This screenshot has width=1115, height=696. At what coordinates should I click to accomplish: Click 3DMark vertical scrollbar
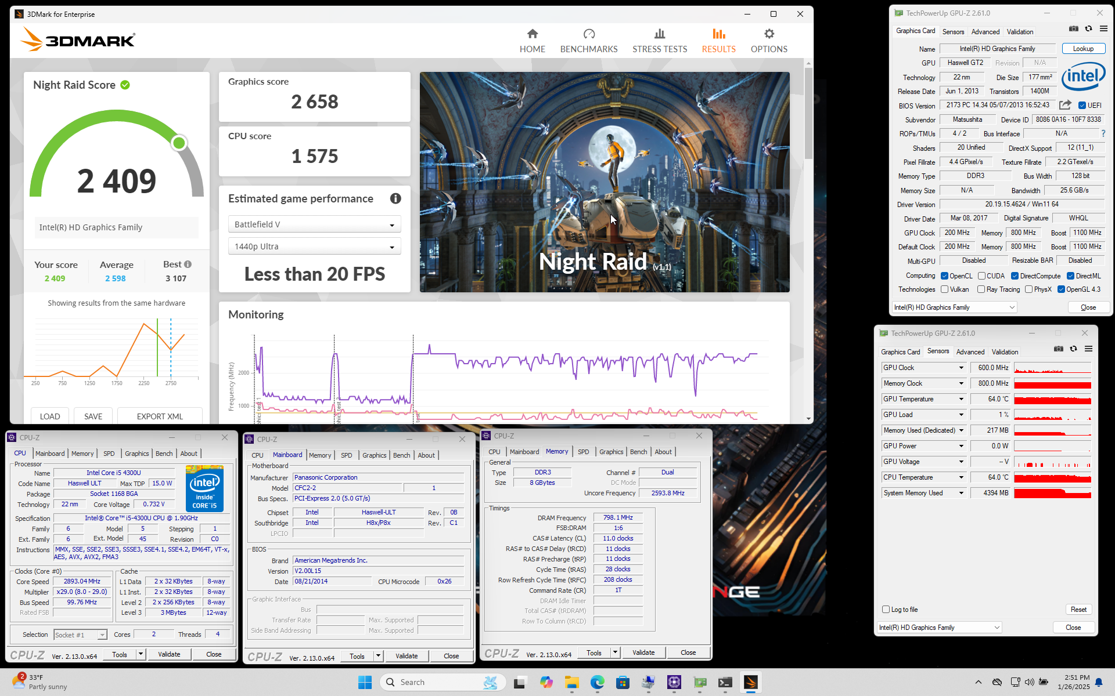(808, 113)
